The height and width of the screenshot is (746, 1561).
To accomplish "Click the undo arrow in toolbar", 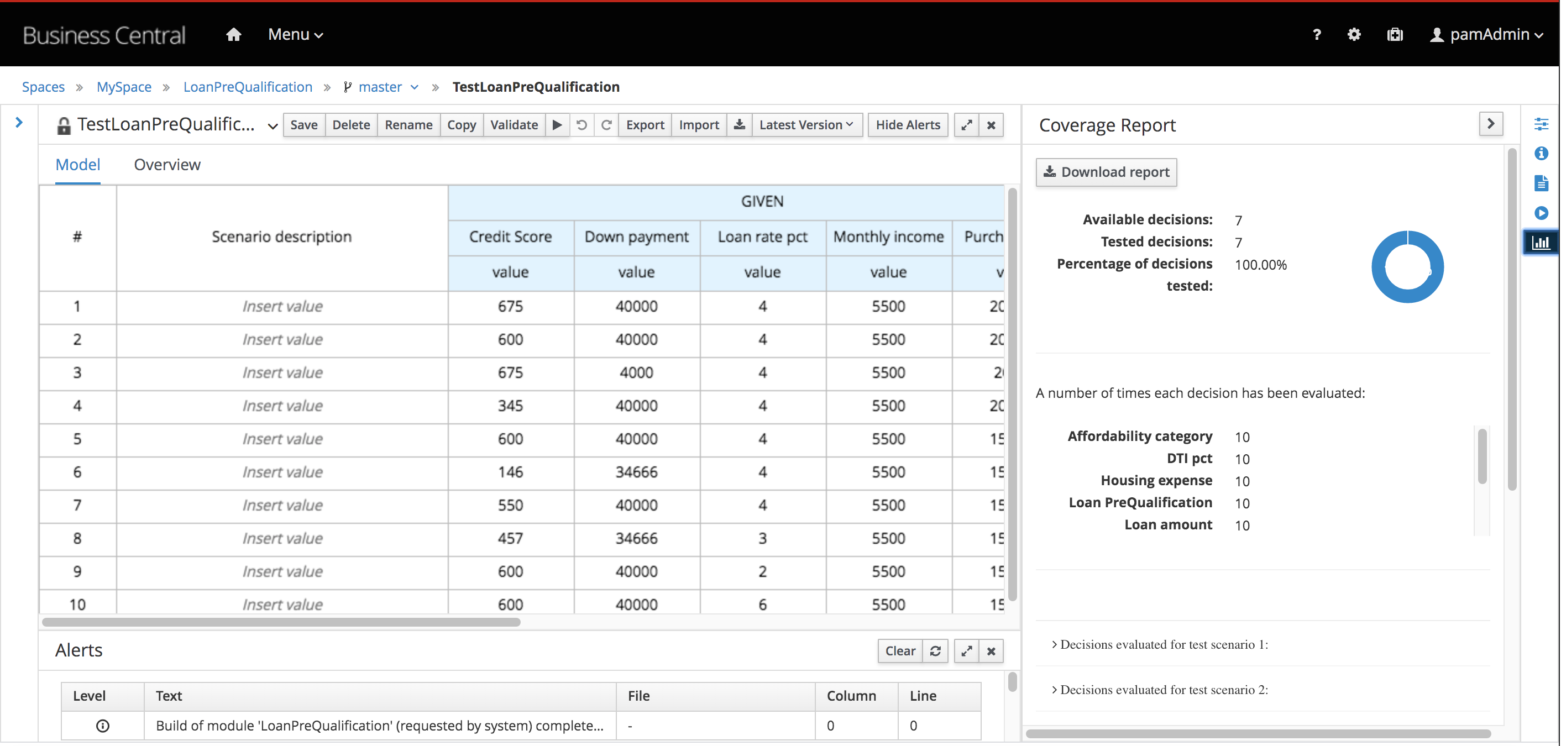I will coord(582,125).
